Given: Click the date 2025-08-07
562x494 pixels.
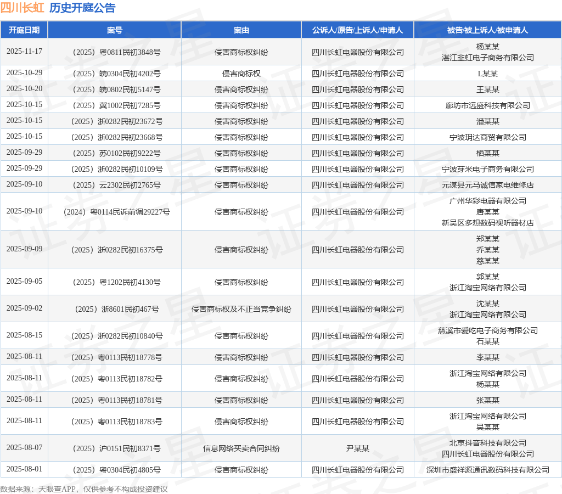Looking at the screenshot, I should (24, 447).
